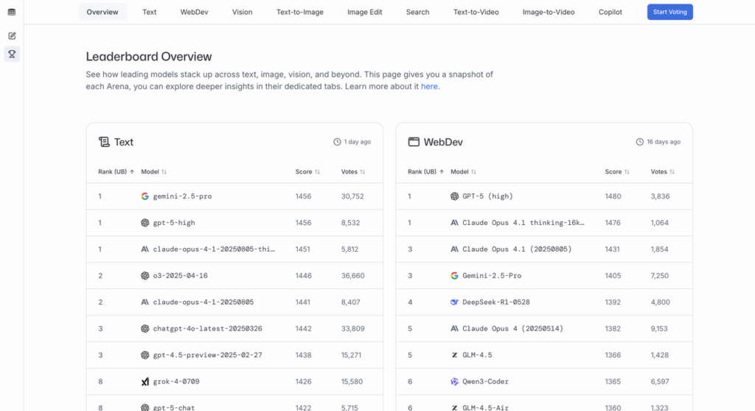Click the Anthropic logo beside claude-opus-4-1-20250805
Viewport: 755px width, 411px height.
pos(145,302)
